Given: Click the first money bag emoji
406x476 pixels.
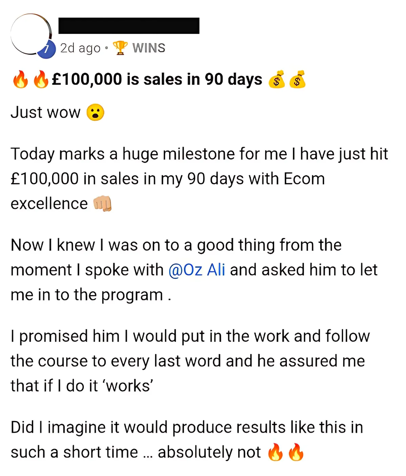Looking at the screenshot, I should click(x=276, y=79).
